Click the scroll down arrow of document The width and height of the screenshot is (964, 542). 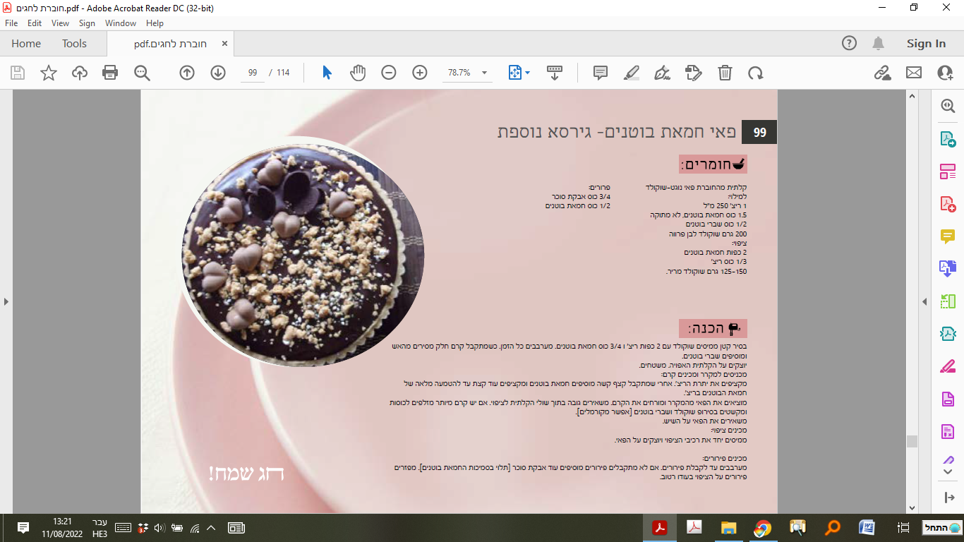pos(912,507)
